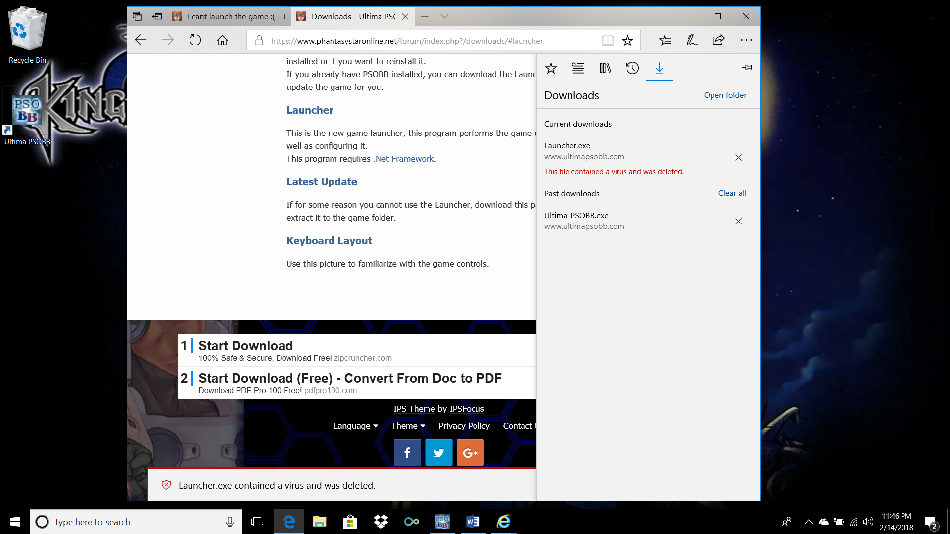Show Books pane in Hub
950x534 pixels.
(605, 68)
